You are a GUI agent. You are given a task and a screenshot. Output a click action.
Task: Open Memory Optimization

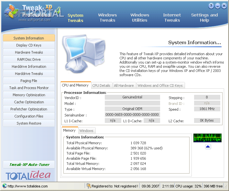coord(29,95)
